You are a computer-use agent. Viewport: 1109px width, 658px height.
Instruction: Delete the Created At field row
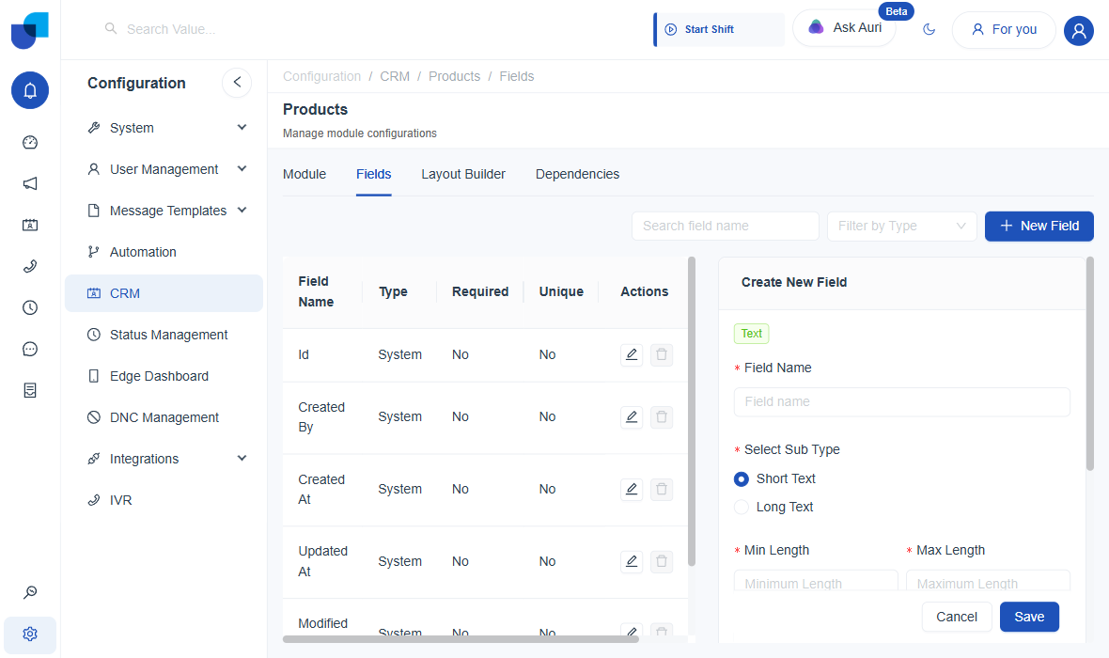[x=662, y=490]
